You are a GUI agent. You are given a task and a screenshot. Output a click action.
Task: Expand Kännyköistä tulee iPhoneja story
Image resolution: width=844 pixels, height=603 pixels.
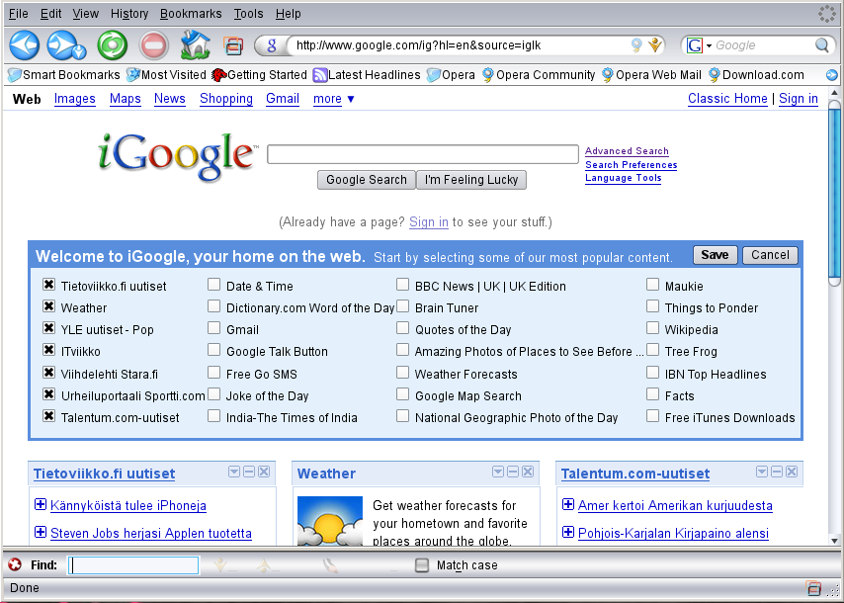pyautogui.click(x=41, y=504)
